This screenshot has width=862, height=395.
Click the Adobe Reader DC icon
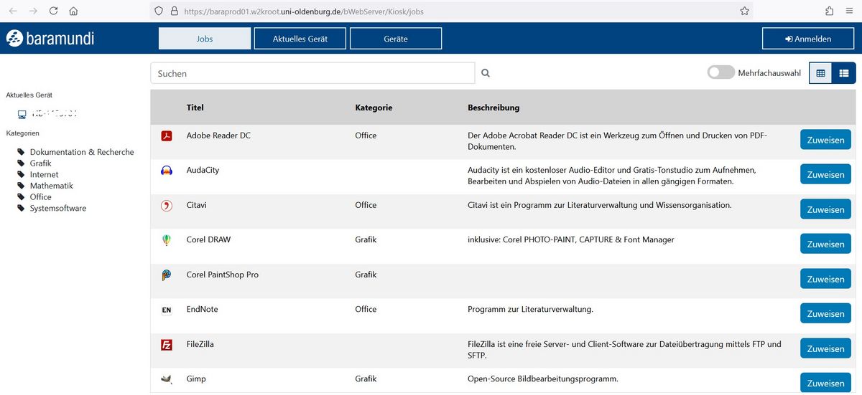[x=167, y=136]
